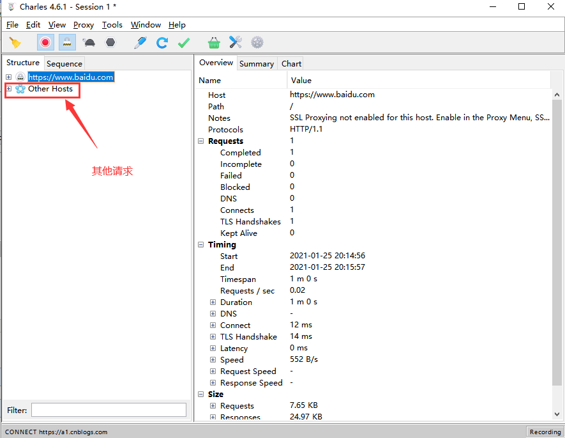Click the Name column header
This screenshot has height=438, width=565.
pyautogui.click(x=241, y=80)
